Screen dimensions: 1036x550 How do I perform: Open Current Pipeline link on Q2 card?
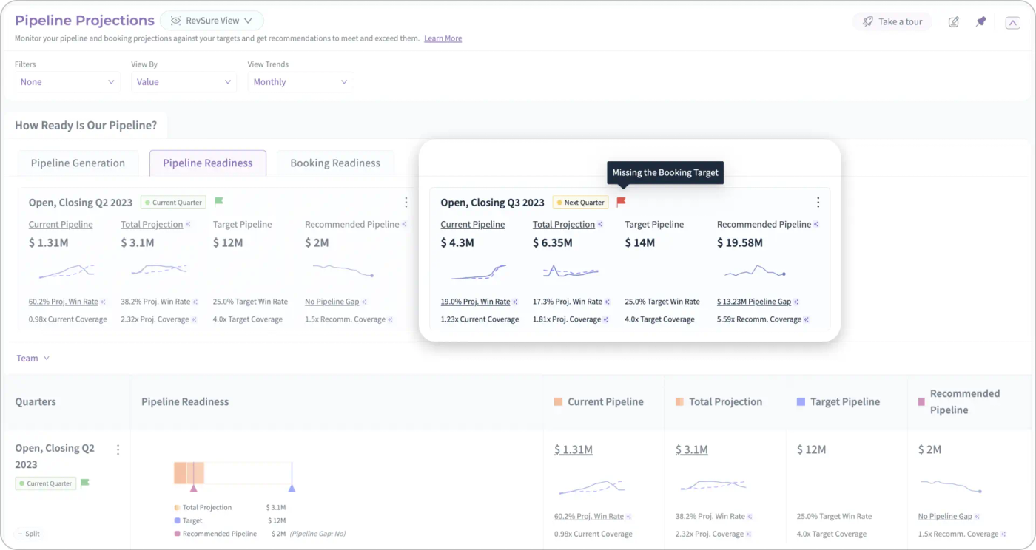pos(61,225)
